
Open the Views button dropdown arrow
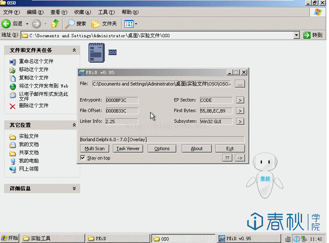[136, 24]
